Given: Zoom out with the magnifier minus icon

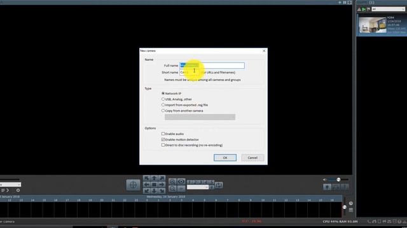Looking at the screenshot, I should (x=172, y=189).
